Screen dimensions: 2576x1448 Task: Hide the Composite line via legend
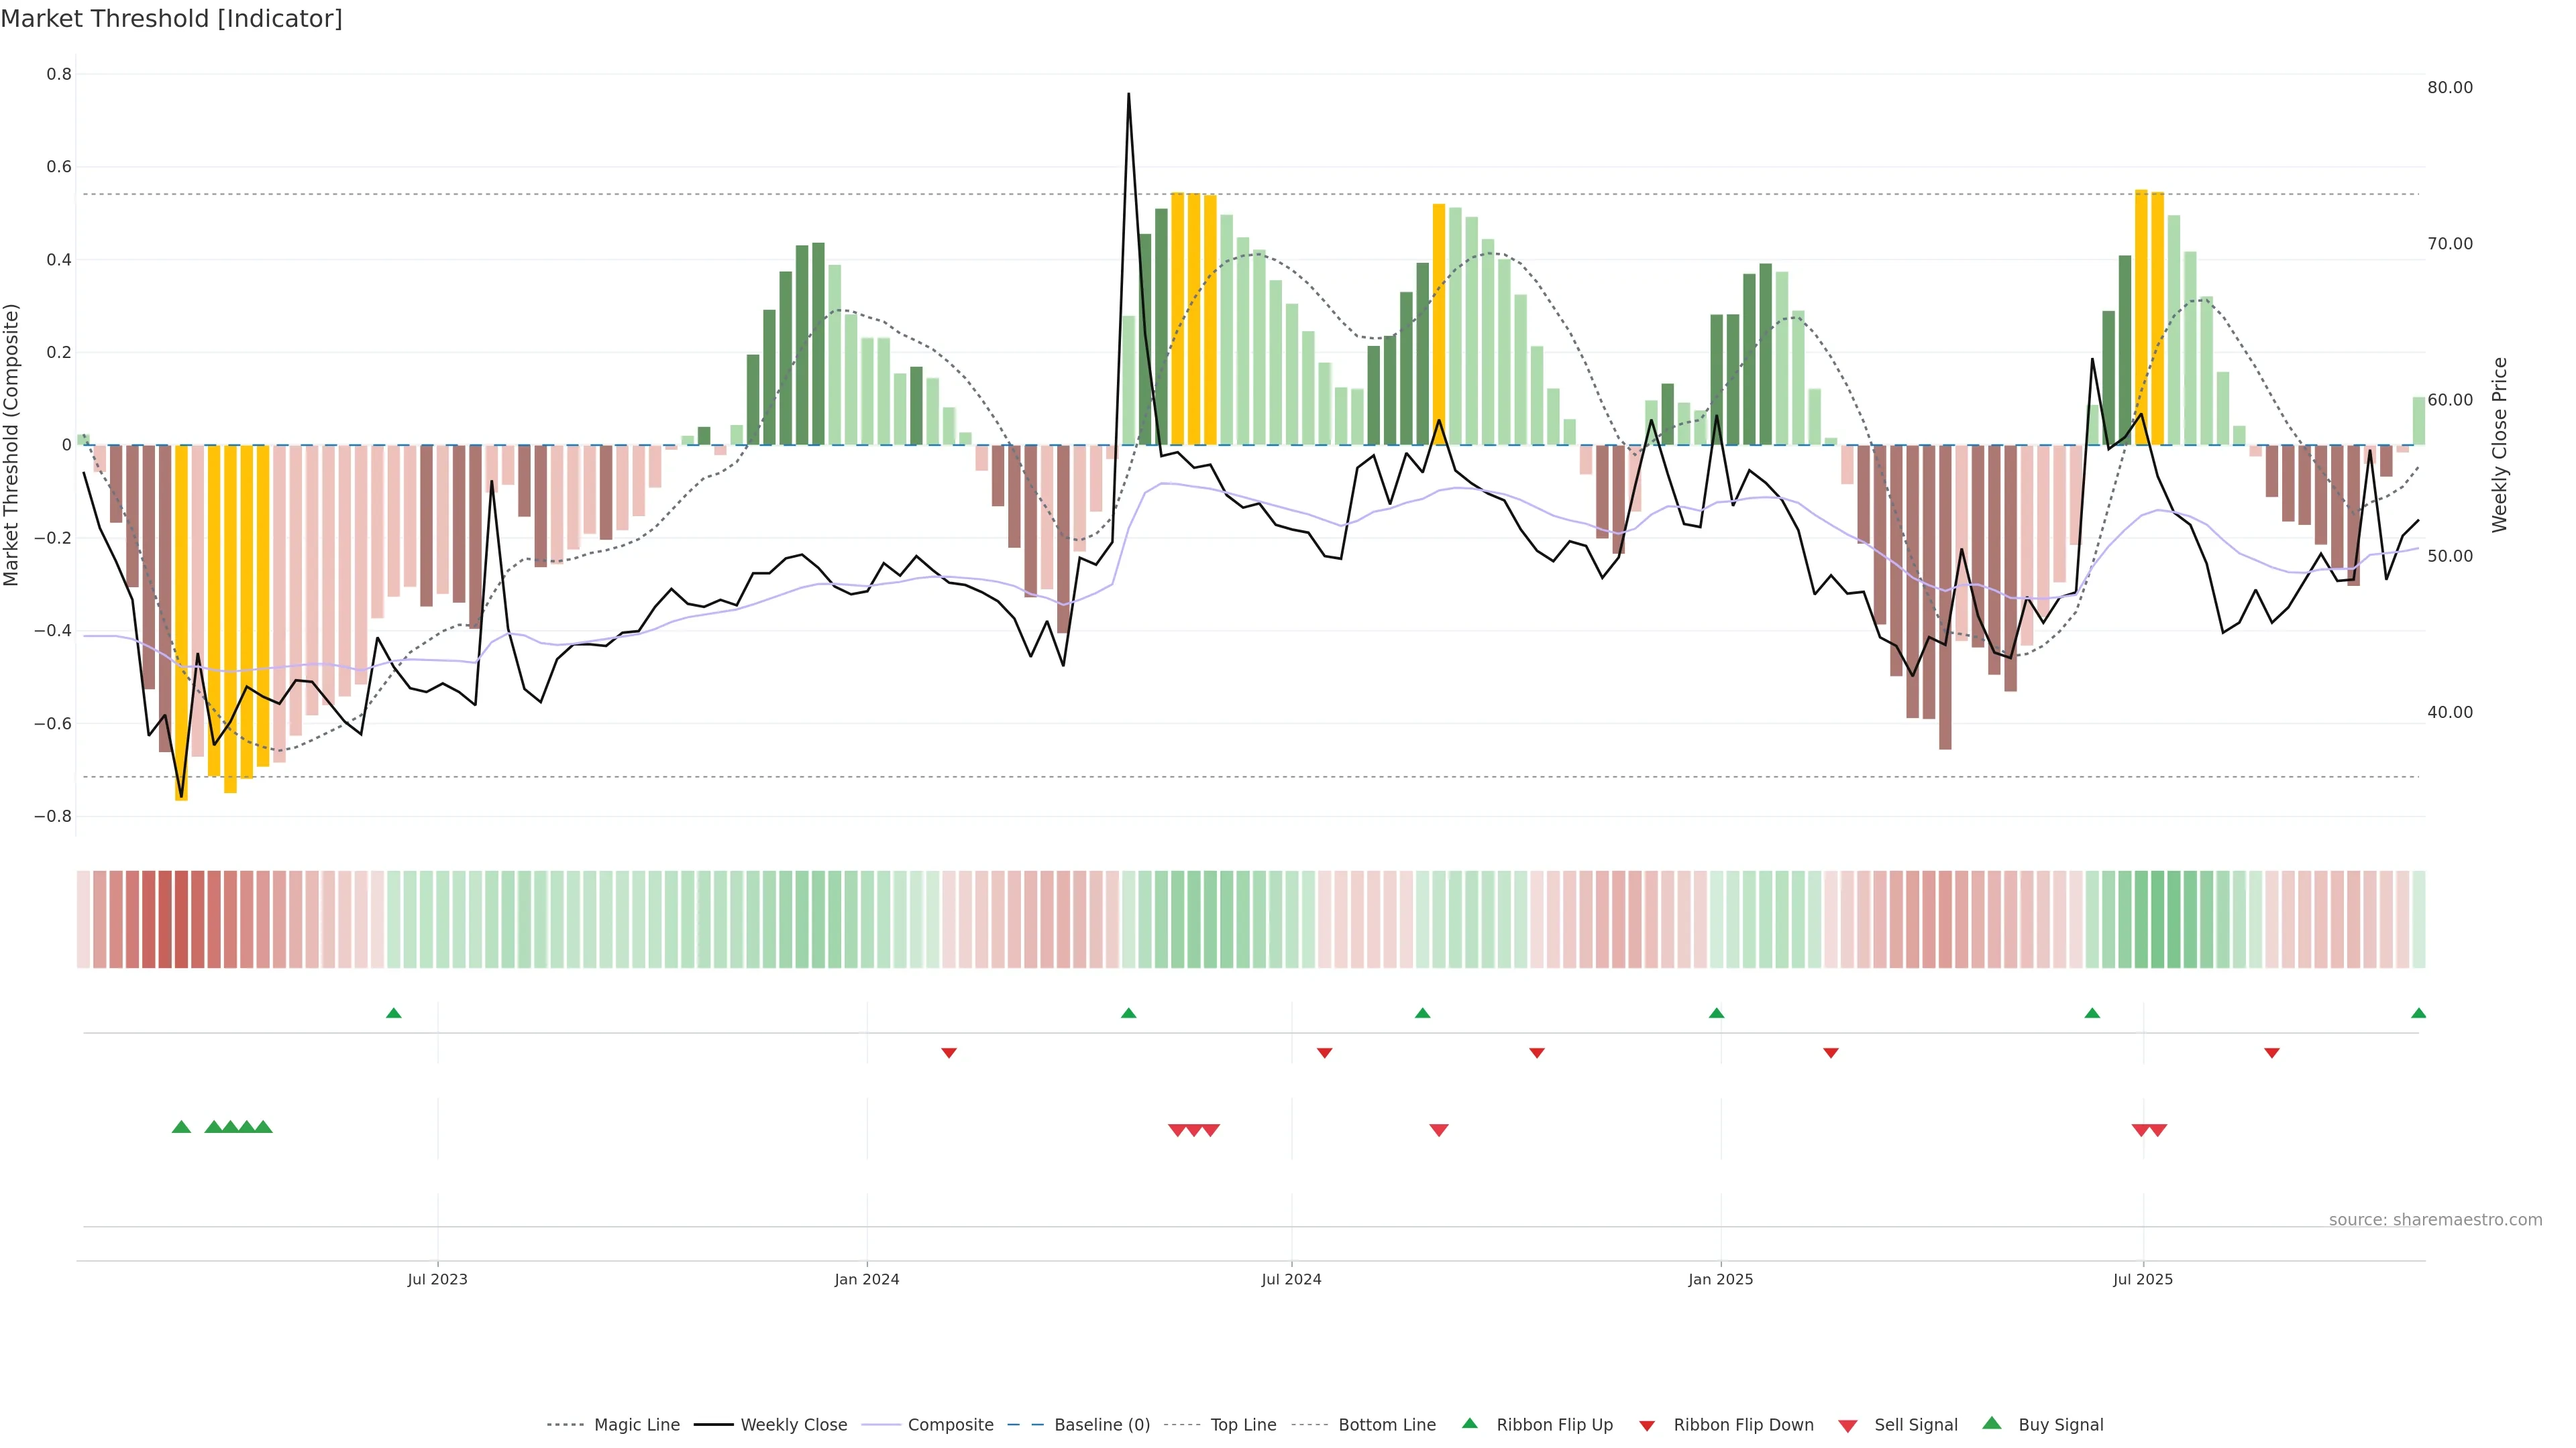pyautogui.click(x=950, y=1425)
